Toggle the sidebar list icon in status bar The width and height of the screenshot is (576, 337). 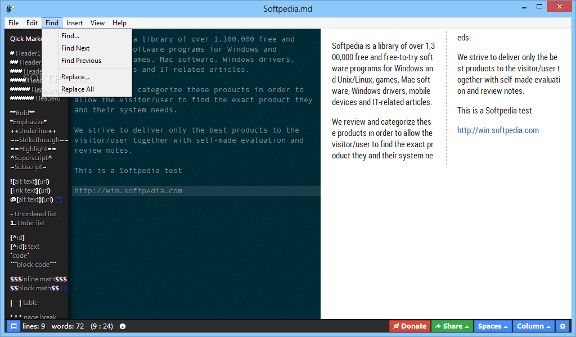13,326
